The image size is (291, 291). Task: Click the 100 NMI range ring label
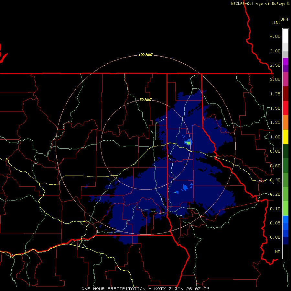coord(145,55)
